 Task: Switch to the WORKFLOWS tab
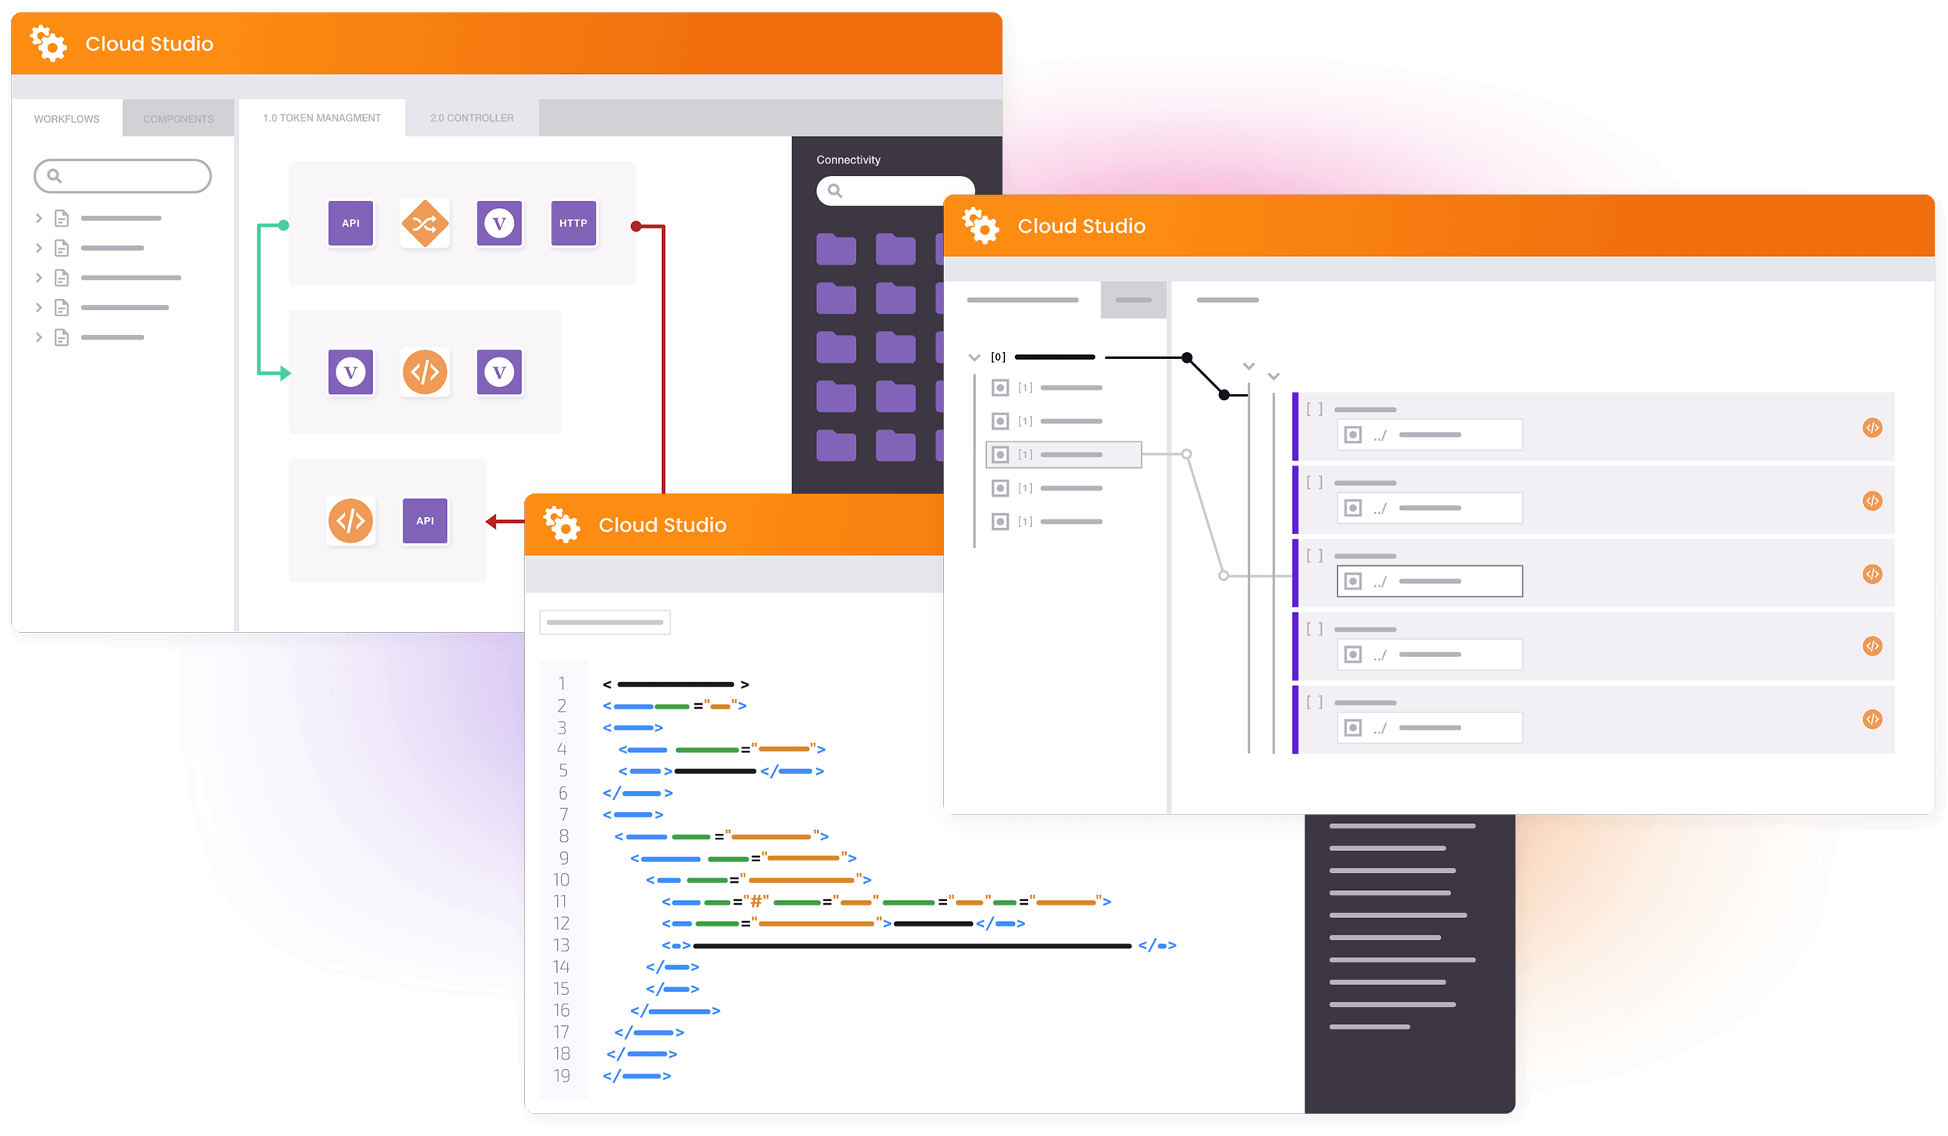[68, 118]
